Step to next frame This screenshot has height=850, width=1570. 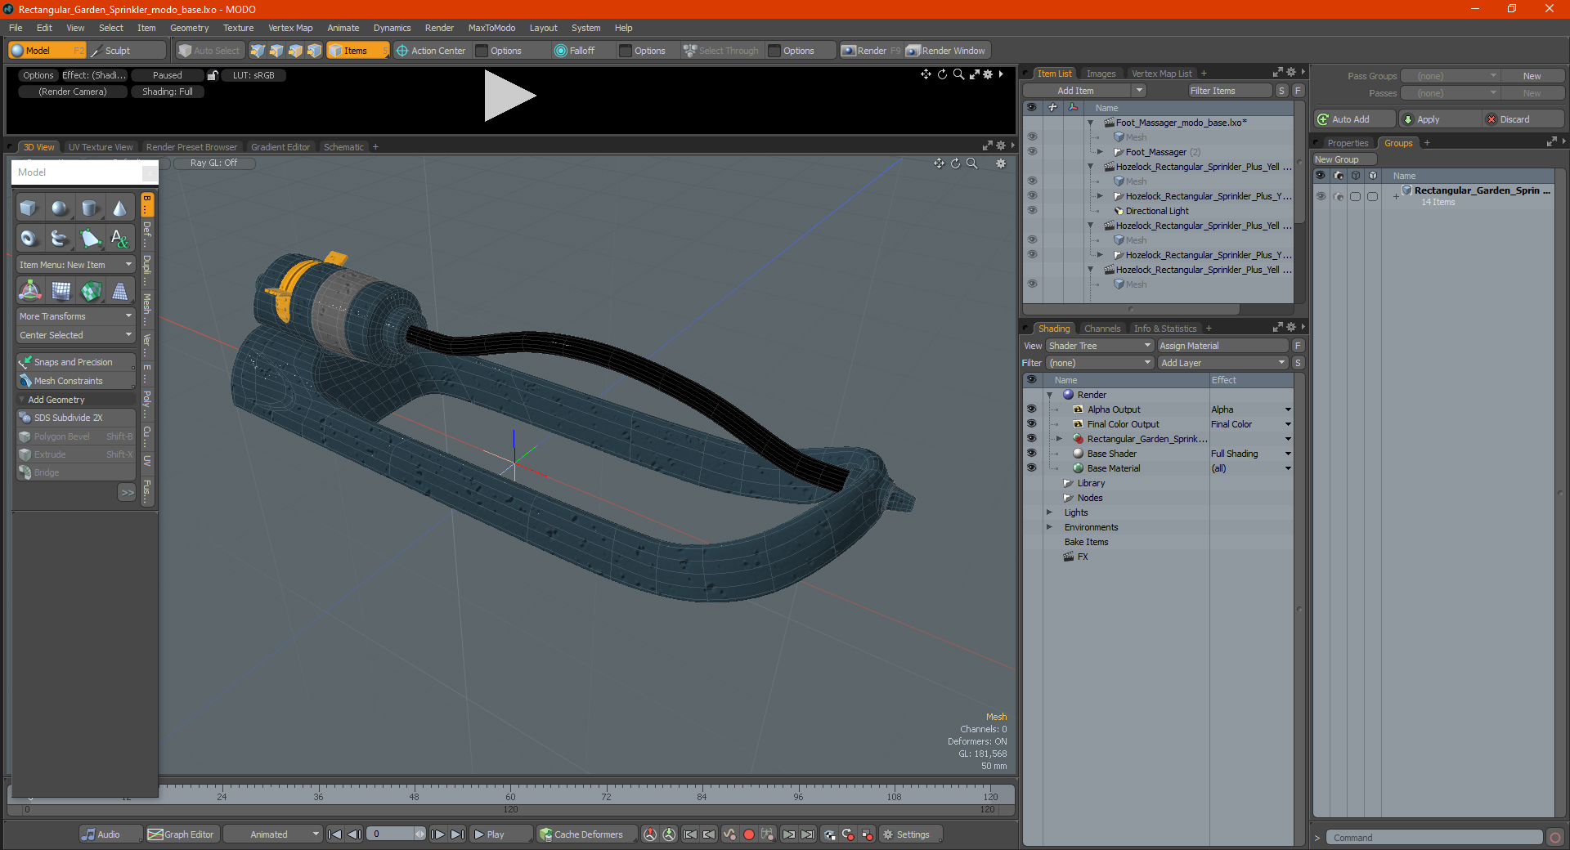(438, 834)
